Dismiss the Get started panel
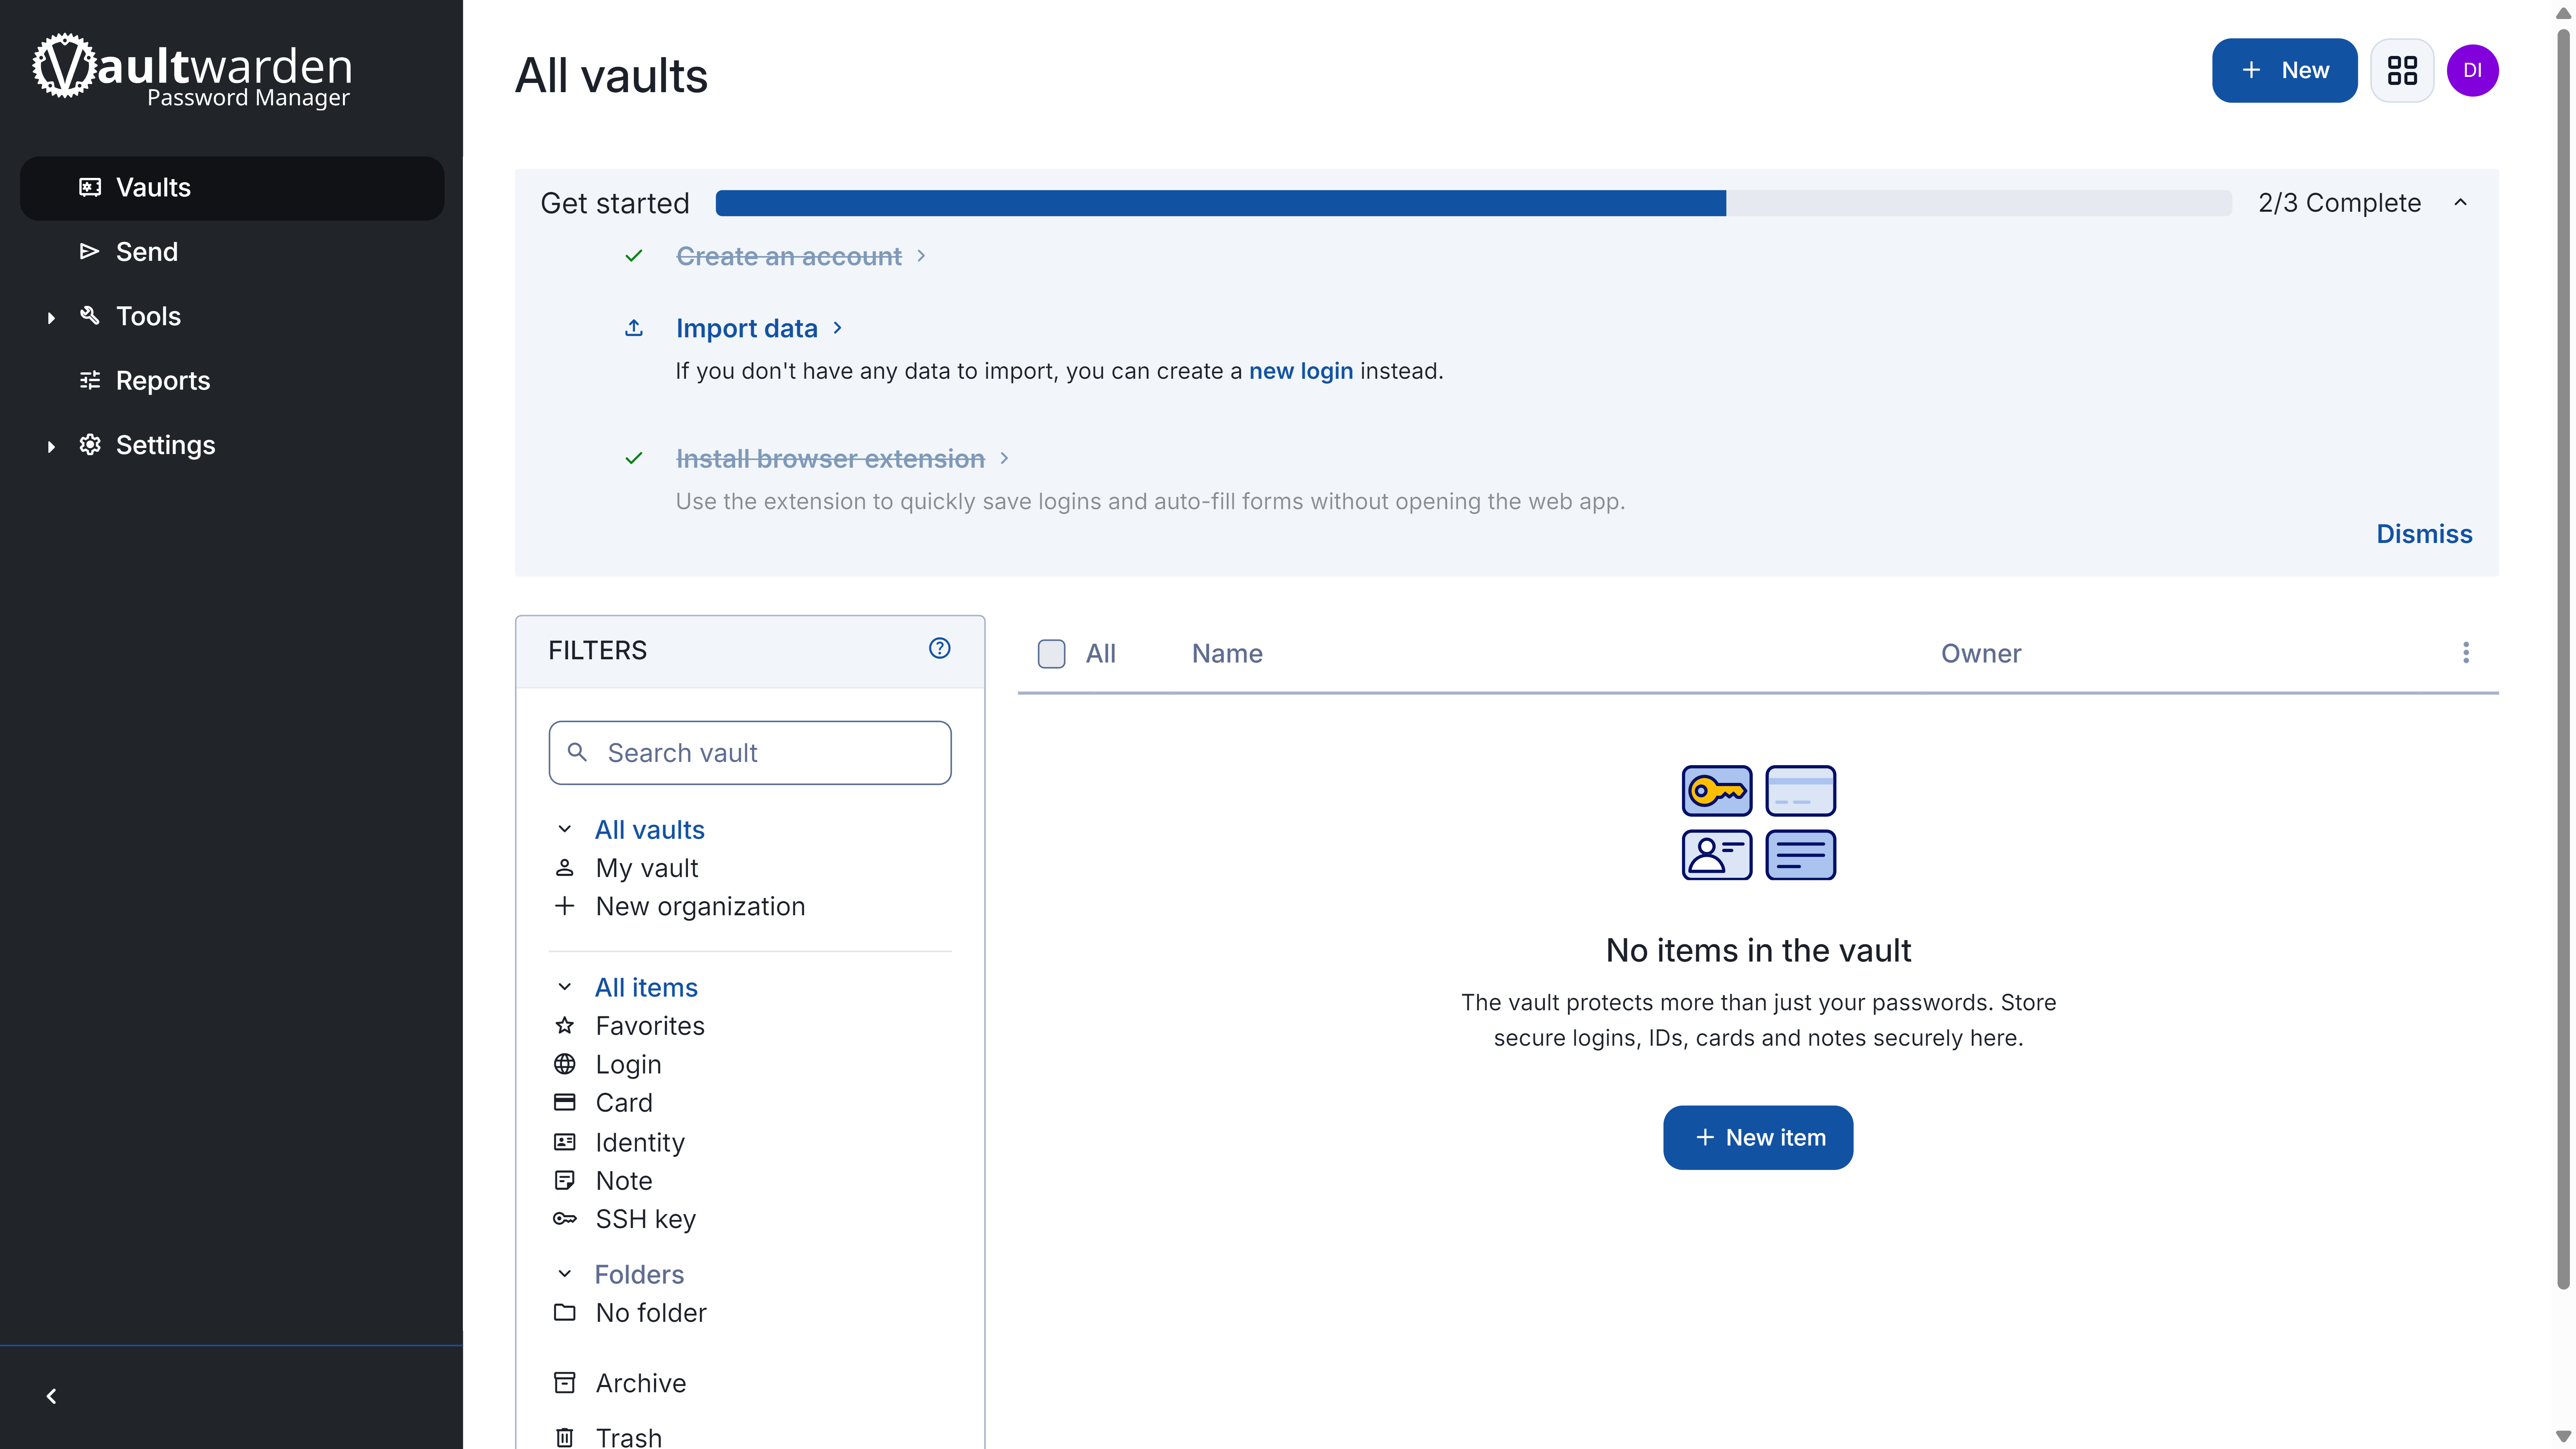Viewport: 2576px width, 1449px height. 2424,534
